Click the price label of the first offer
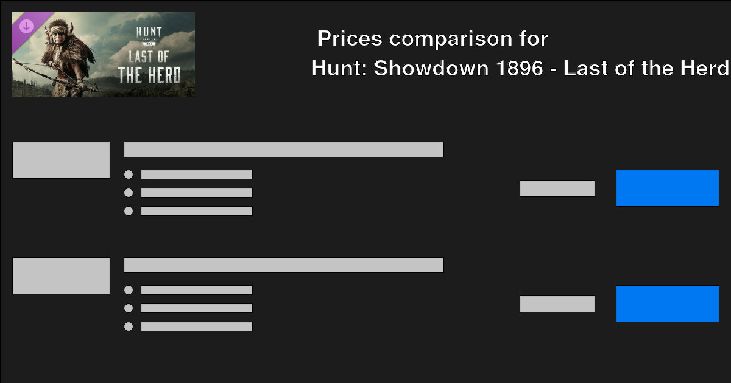 coord(557,188)
